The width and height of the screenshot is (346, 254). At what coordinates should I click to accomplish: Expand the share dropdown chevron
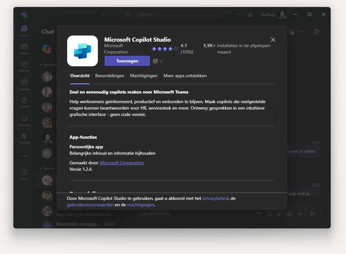[x=161, y=61]
